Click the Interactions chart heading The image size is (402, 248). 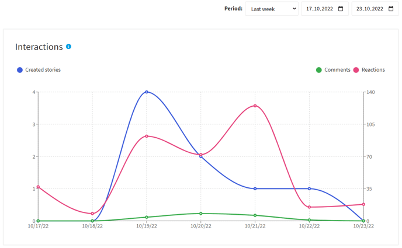tap(39, 47)
